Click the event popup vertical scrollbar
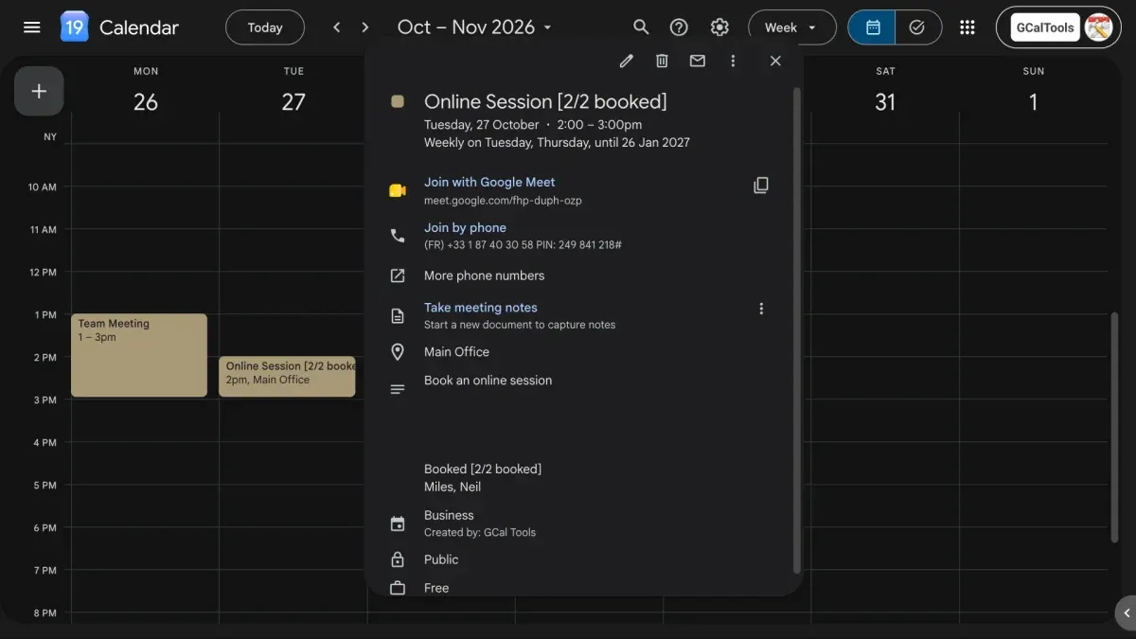Screen dimensions: 1136x639 [796, 330]
